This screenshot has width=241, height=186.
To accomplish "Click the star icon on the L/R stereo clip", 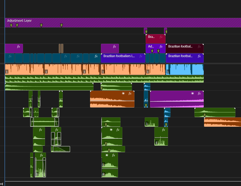I will [107, 155].
